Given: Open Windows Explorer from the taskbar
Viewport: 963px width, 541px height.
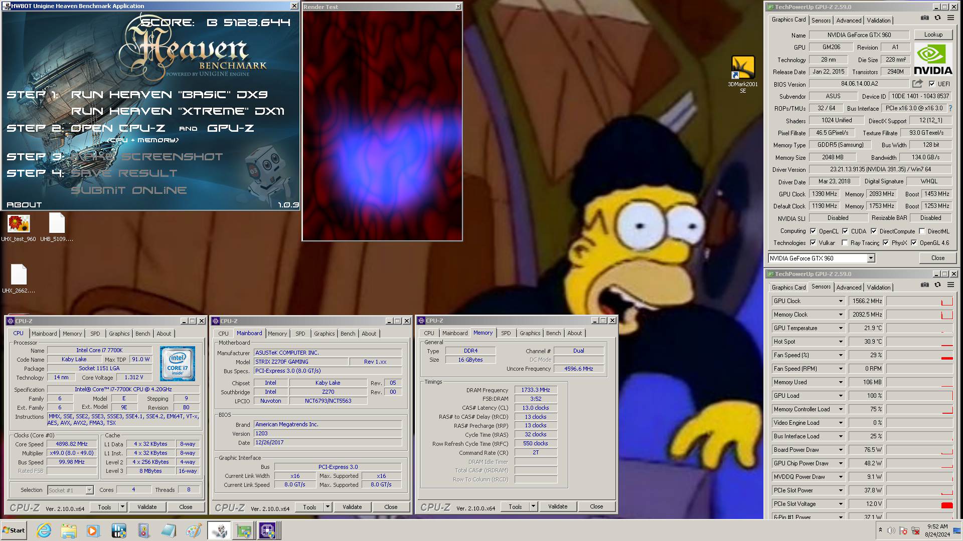Looking at the screenshot, I should click(x=69, y=530).
